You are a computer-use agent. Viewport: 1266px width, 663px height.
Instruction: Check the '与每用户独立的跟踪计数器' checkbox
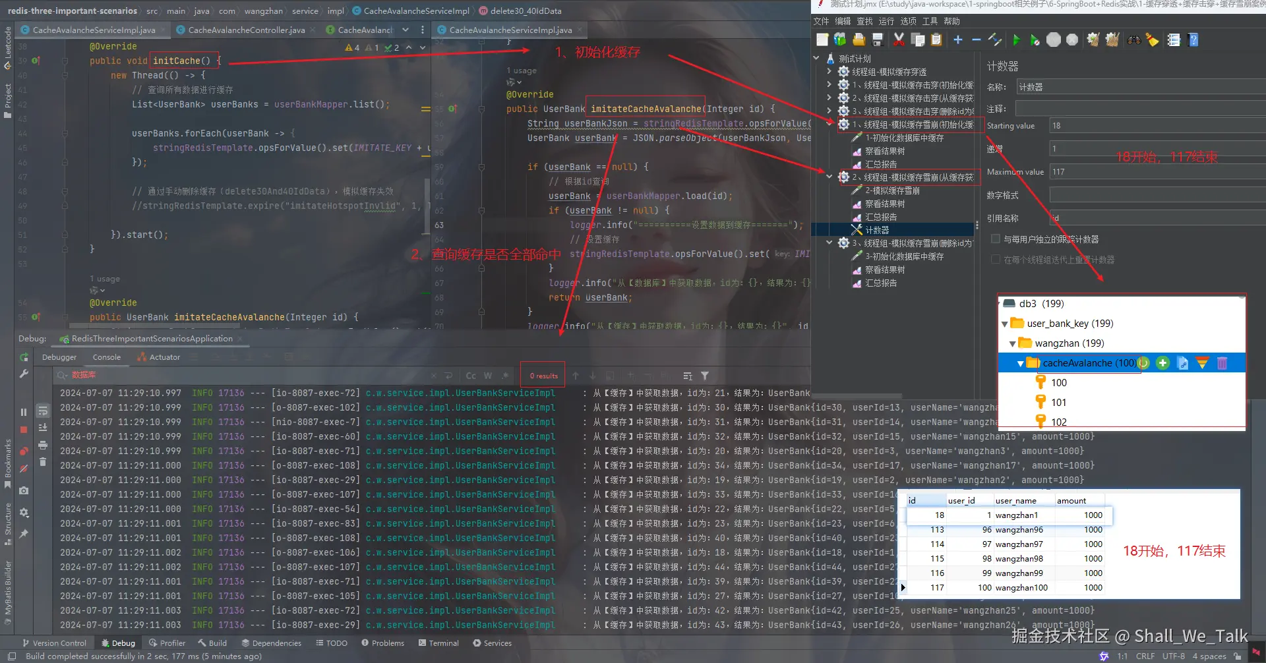pyautogui.click(x=996, y=239)
